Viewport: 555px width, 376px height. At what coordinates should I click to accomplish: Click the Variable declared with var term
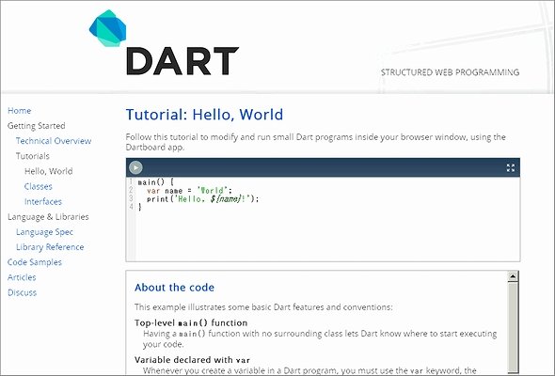pos(192,360)
